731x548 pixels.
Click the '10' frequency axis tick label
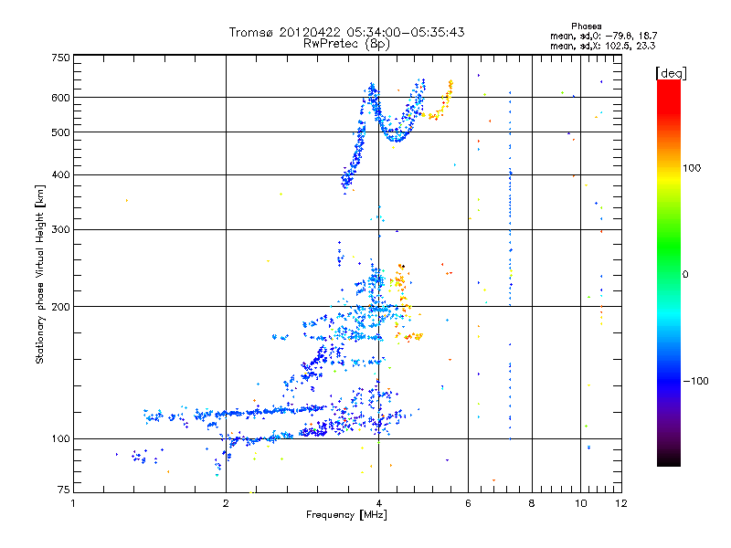[581, 503]
